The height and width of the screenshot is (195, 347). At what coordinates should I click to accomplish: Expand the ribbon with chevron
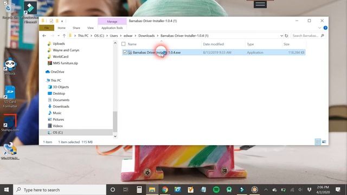[319, 28]
